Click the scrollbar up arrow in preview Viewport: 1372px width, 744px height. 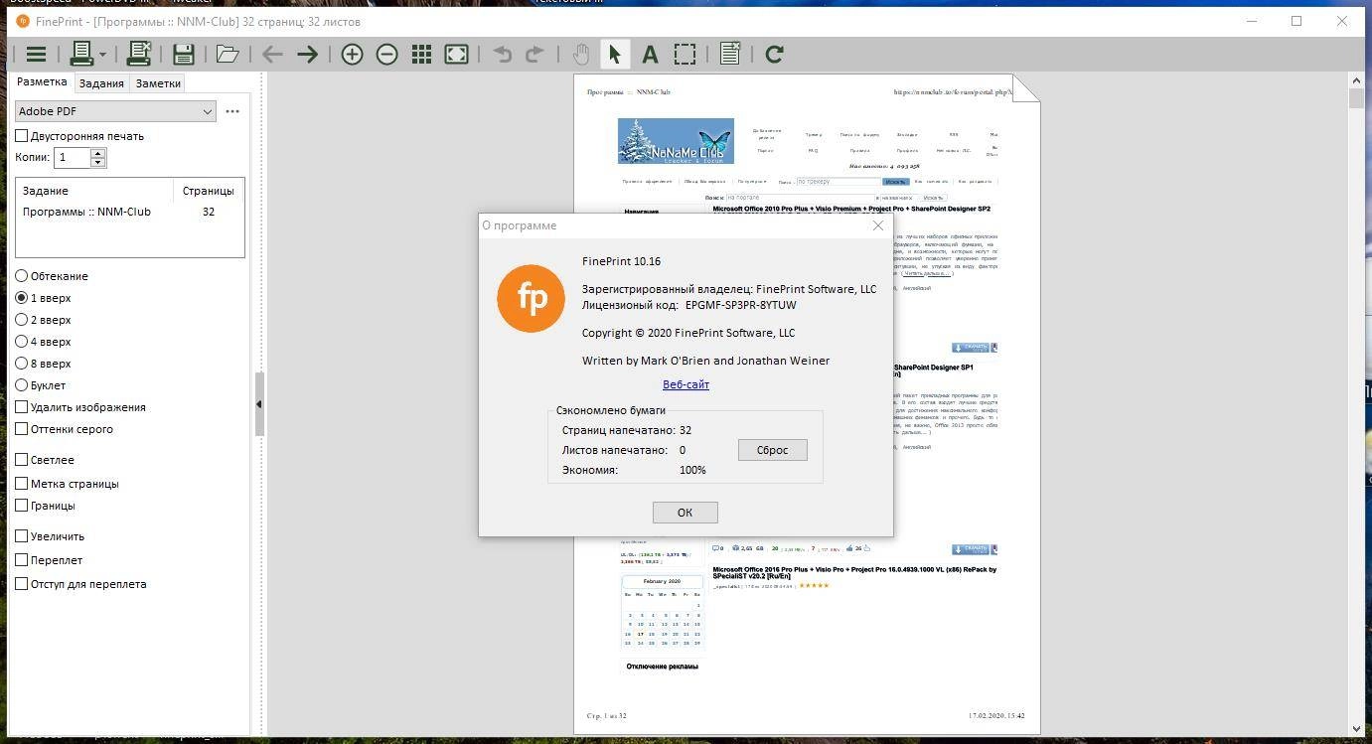1356,80
